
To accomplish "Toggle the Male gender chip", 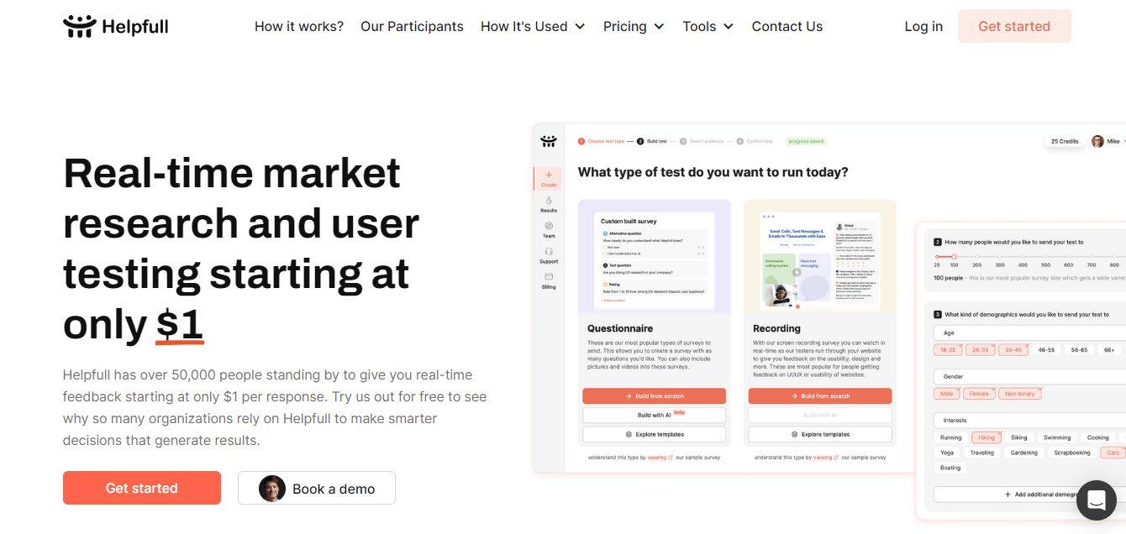I will [947, 394].
